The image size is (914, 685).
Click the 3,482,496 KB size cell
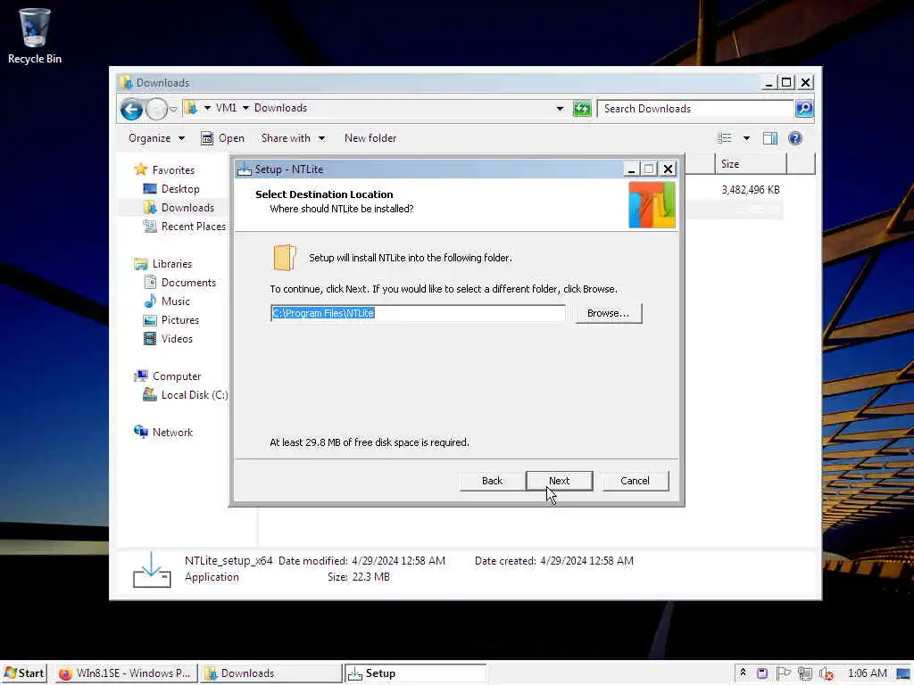[750, 190]
